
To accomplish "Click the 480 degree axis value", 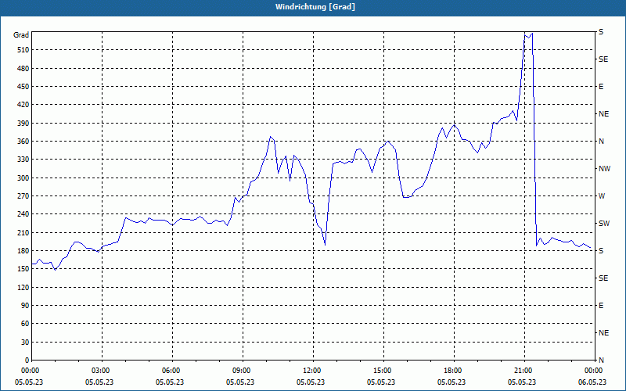I will 23,69.
